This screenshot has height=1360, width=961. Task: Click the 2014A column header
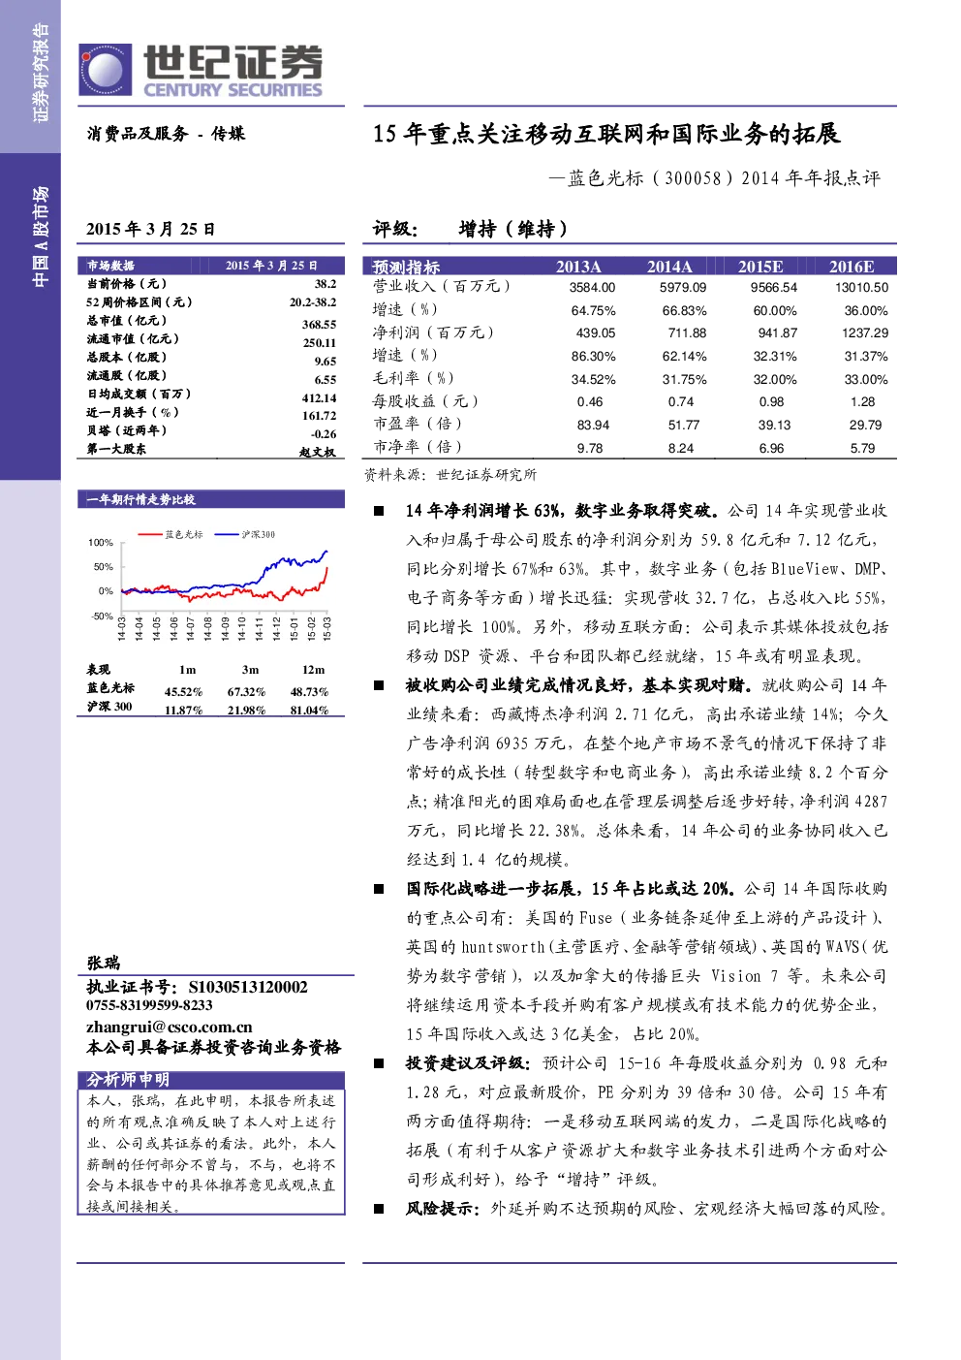pyautogui.click(x=669, y=267)
